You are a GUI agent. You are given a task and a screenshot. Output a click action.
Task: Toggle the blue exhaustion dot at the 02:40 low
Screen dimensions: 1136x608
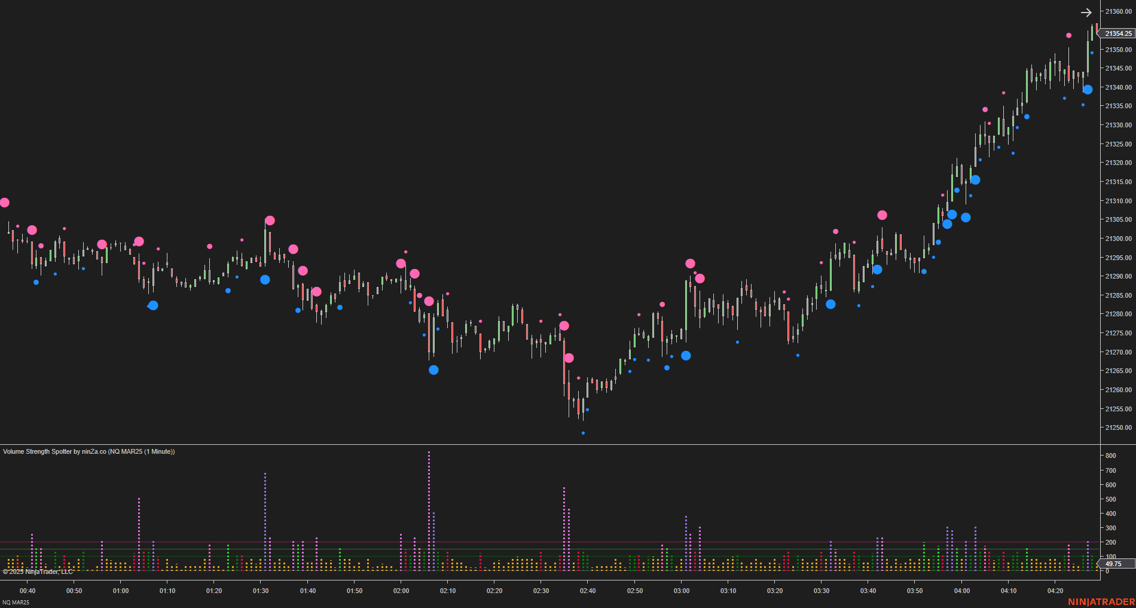pyautogui.click(x=583, y=433)
